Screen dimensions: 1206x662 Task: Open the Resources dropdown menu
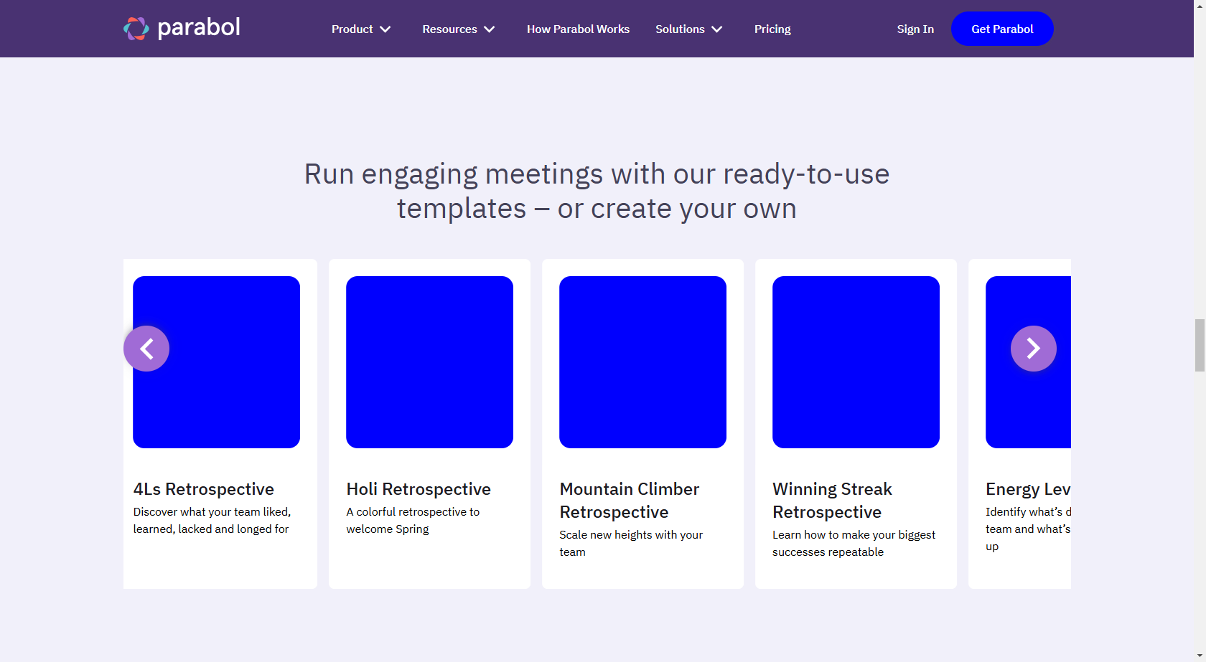pyautogui.click(x=458, y=29)
